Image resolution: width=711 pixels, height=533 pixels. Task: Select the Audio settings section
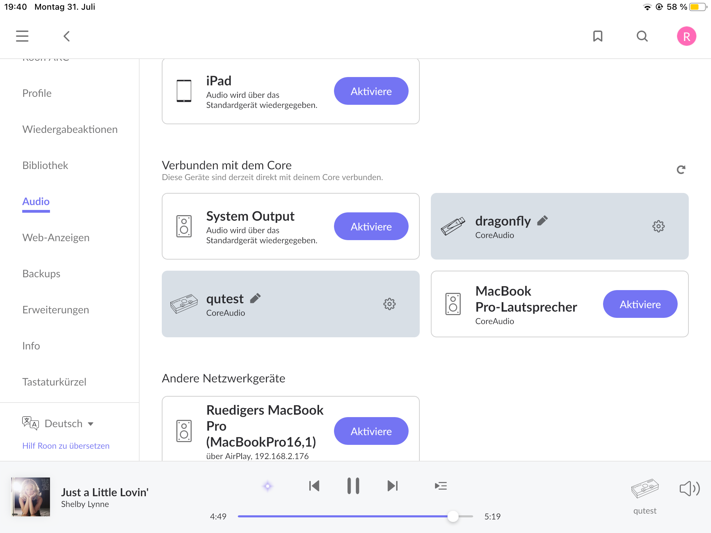pos(36,202)
